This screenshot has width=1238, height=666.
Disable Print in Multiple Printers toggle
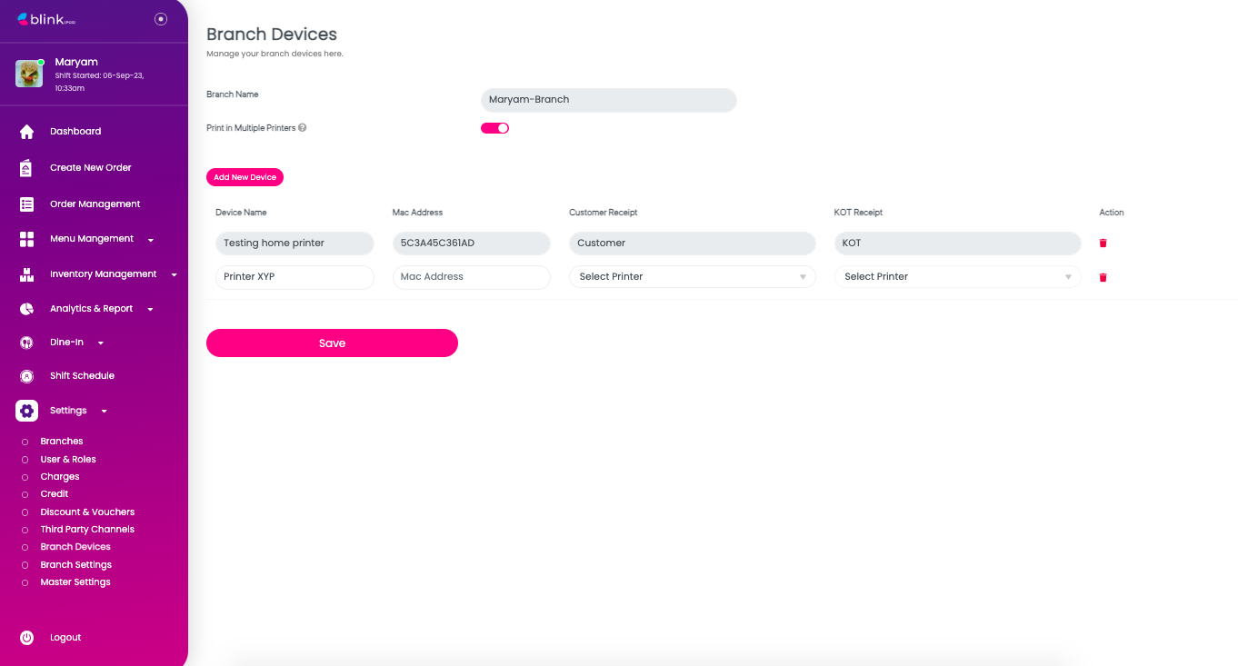point(494,128)
